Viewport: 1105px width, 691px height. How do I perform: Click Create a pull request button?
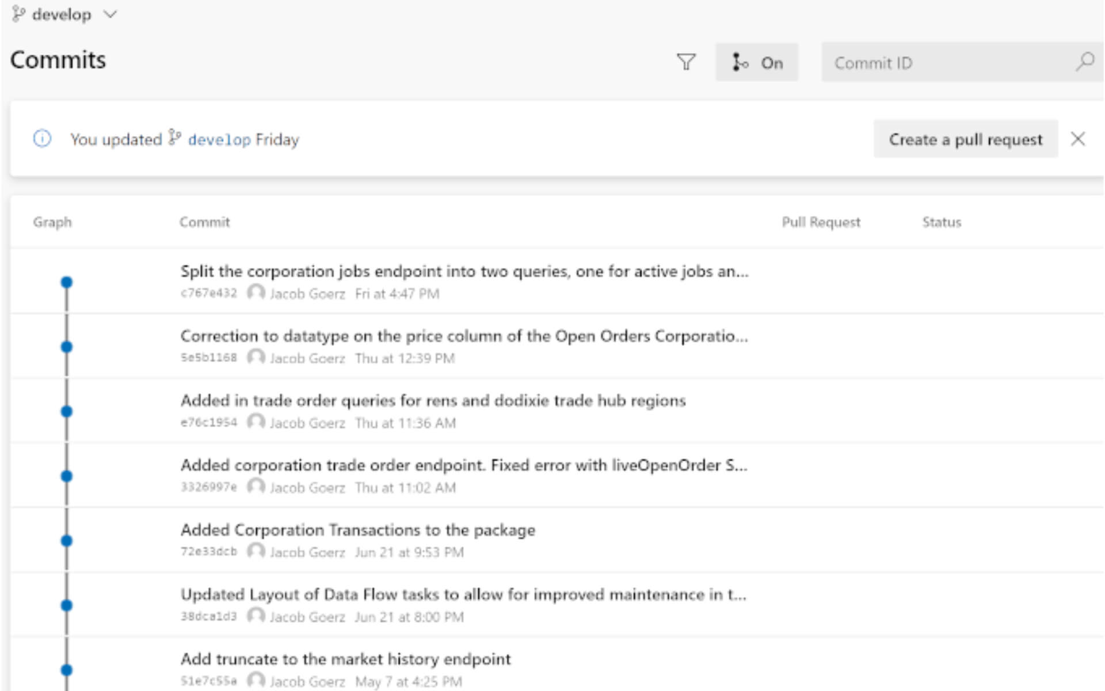965,139
